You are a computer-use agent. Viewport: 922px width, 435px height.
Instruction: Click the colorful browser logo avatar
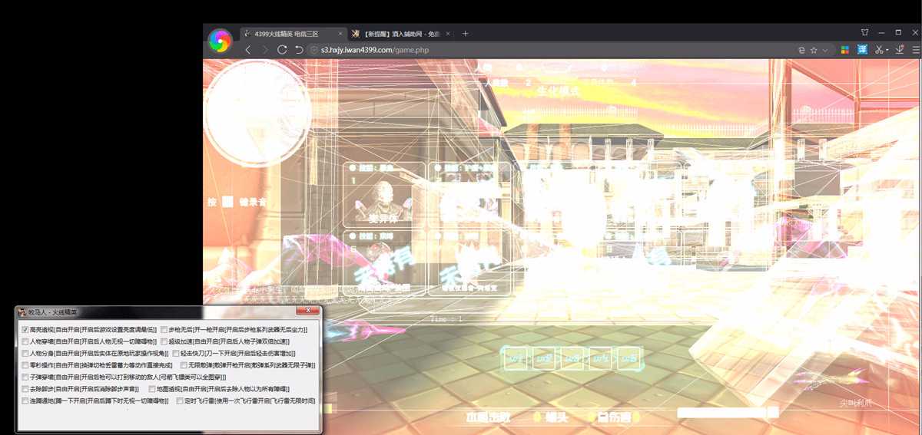[220, 41]
